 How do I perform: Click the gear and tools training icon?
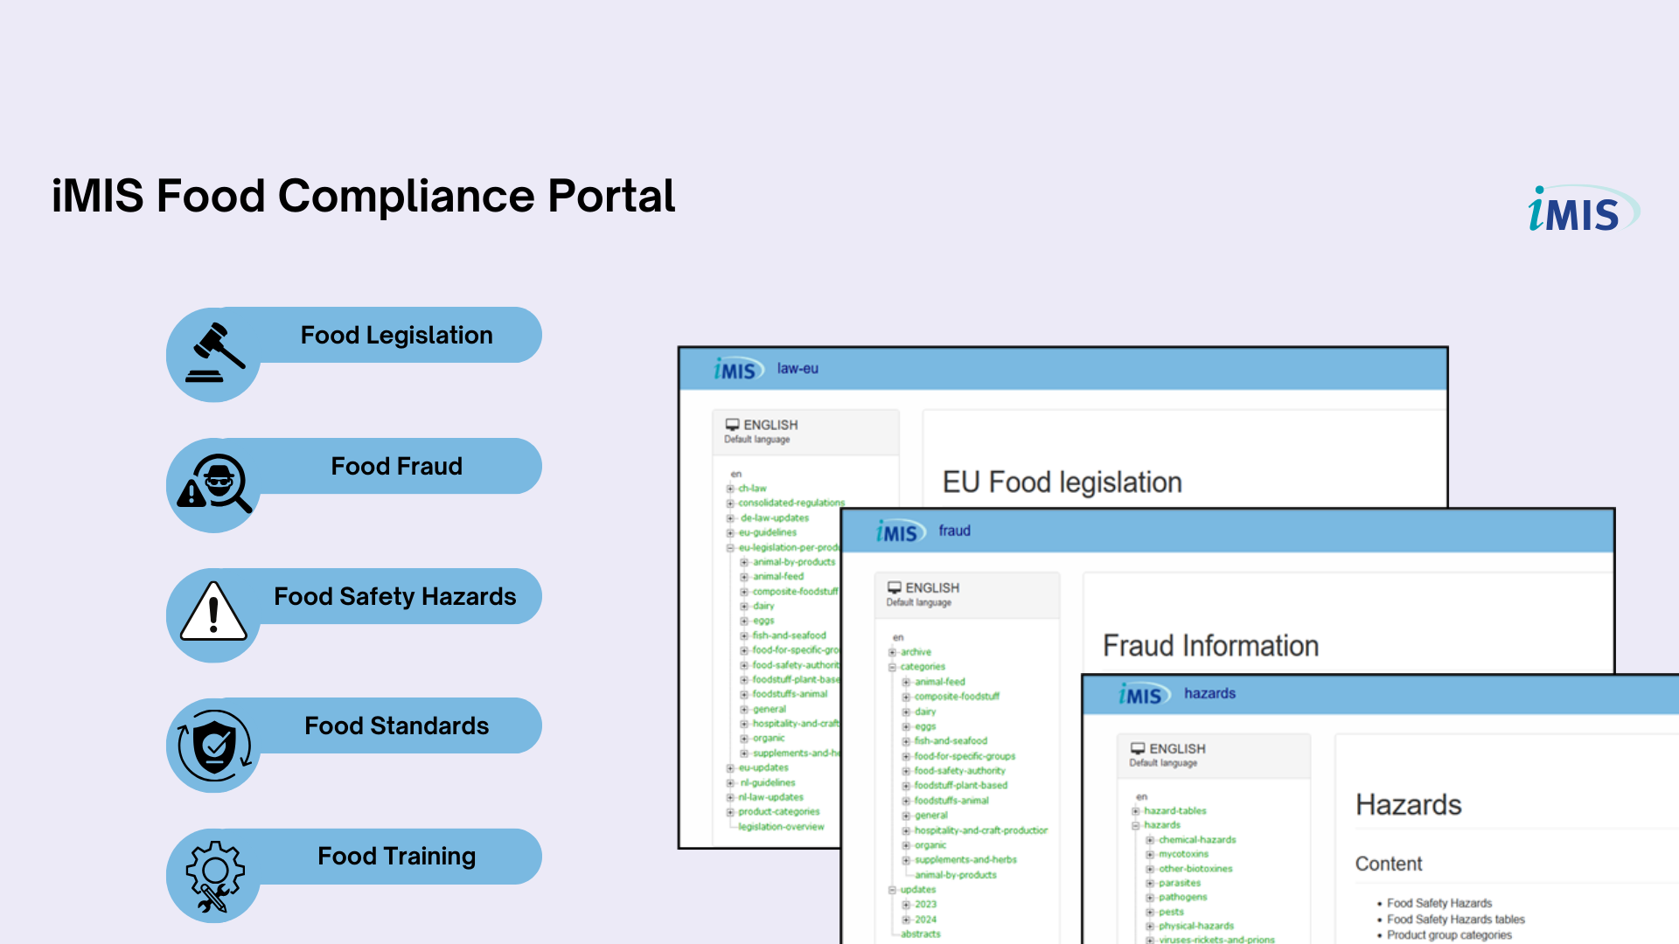[x=214, y=877]
